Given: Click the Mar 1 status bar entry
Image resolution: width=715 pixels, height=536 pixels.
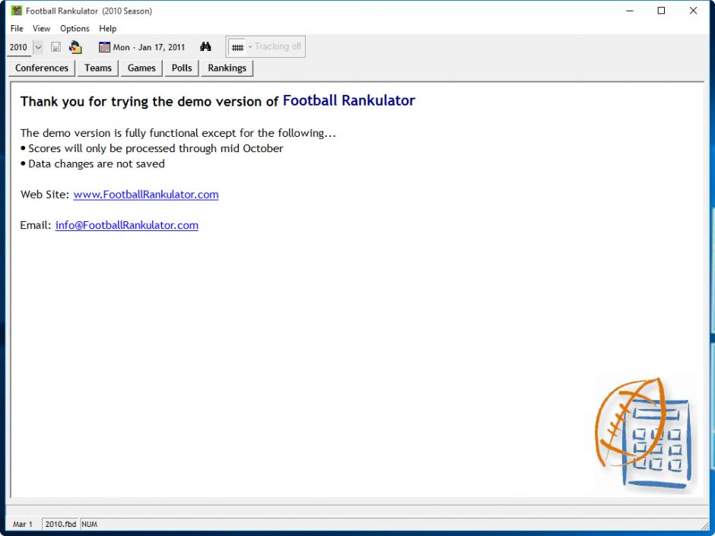Looking at the screenshot, I should pos(23,524).
